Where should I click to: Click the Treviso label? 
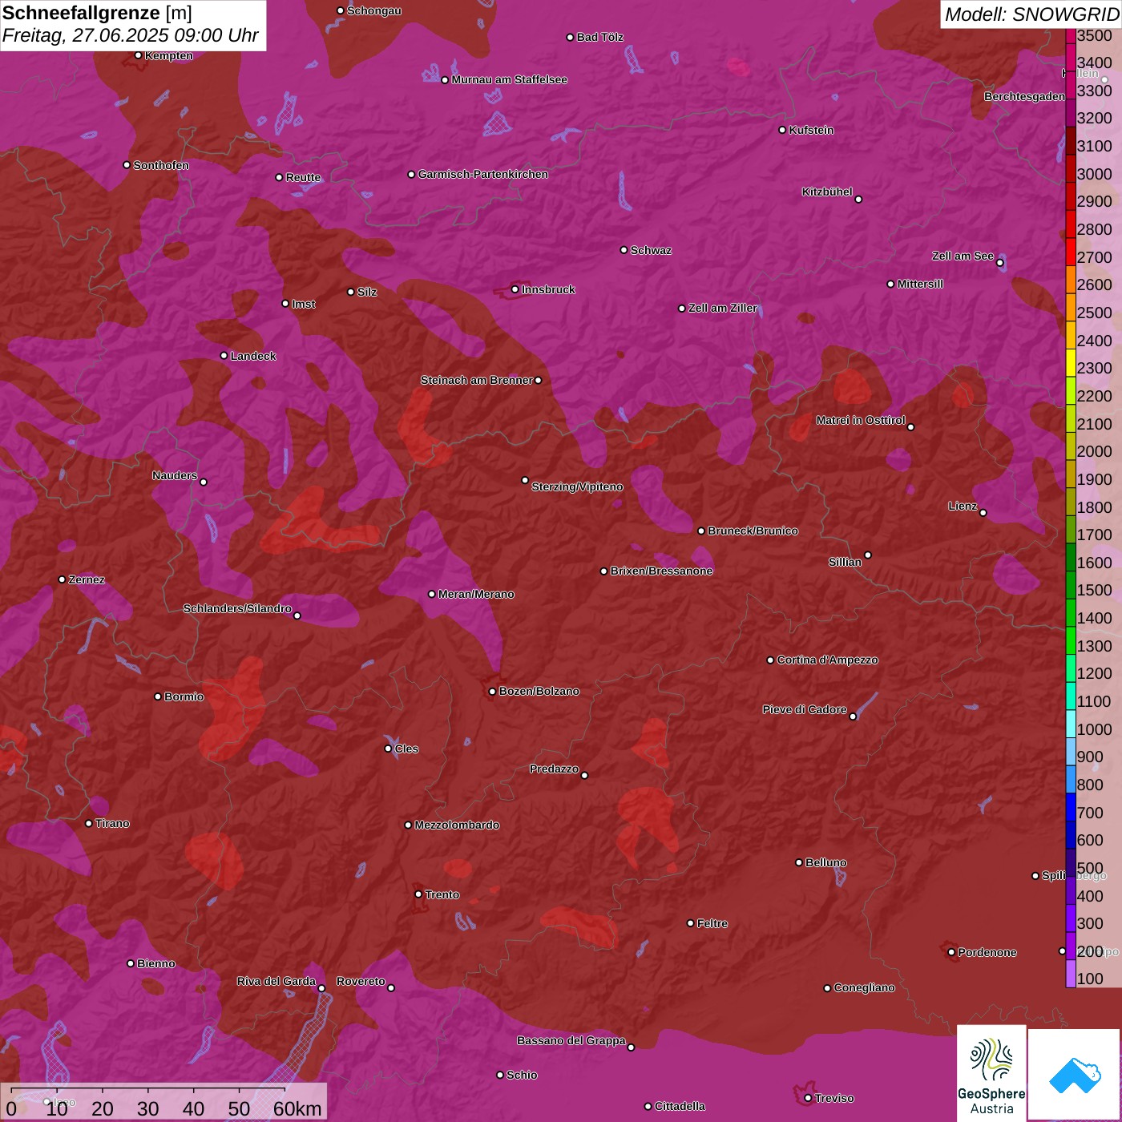(834, 1098)
